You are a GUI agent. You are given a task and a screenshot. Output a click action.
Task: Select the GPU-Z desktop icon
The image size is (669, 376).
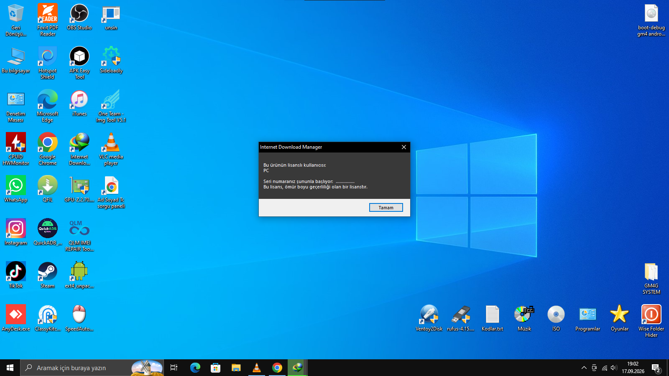(x=79, y=189)
